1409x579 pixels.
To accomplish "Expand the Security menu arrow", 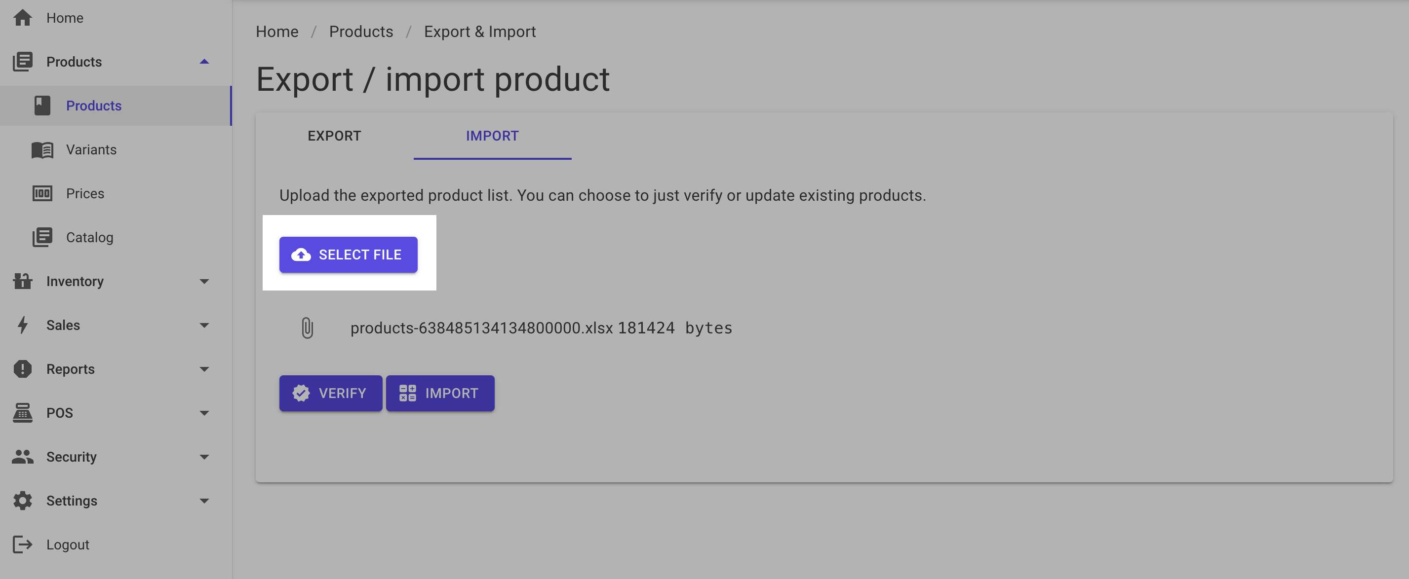I will 204,457.
